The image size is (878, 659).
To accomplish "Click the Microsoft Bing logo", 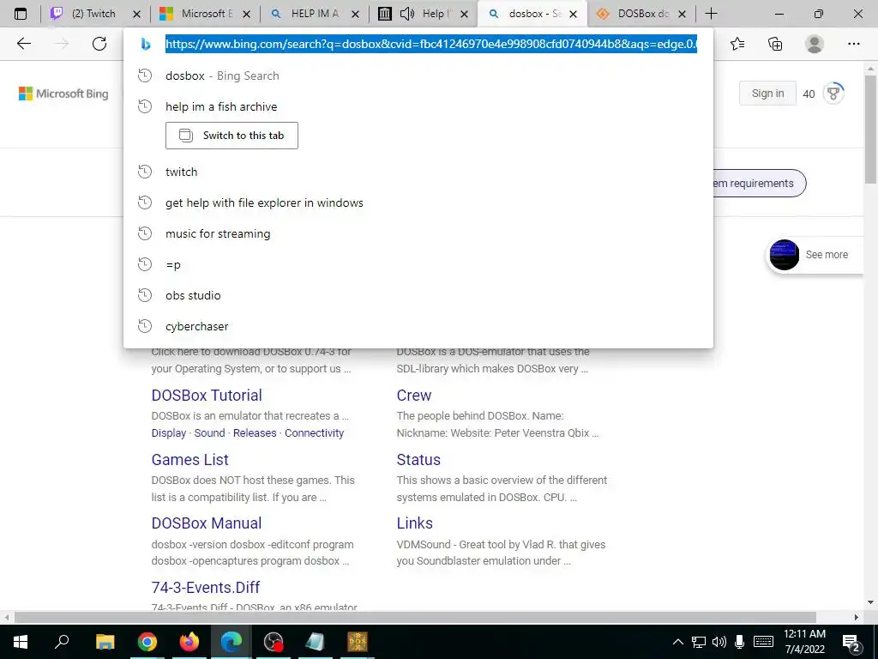I will coord(63,94).
